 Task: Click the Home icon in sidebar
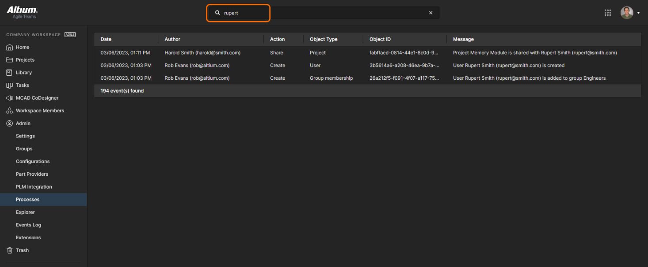coord(9,47)
